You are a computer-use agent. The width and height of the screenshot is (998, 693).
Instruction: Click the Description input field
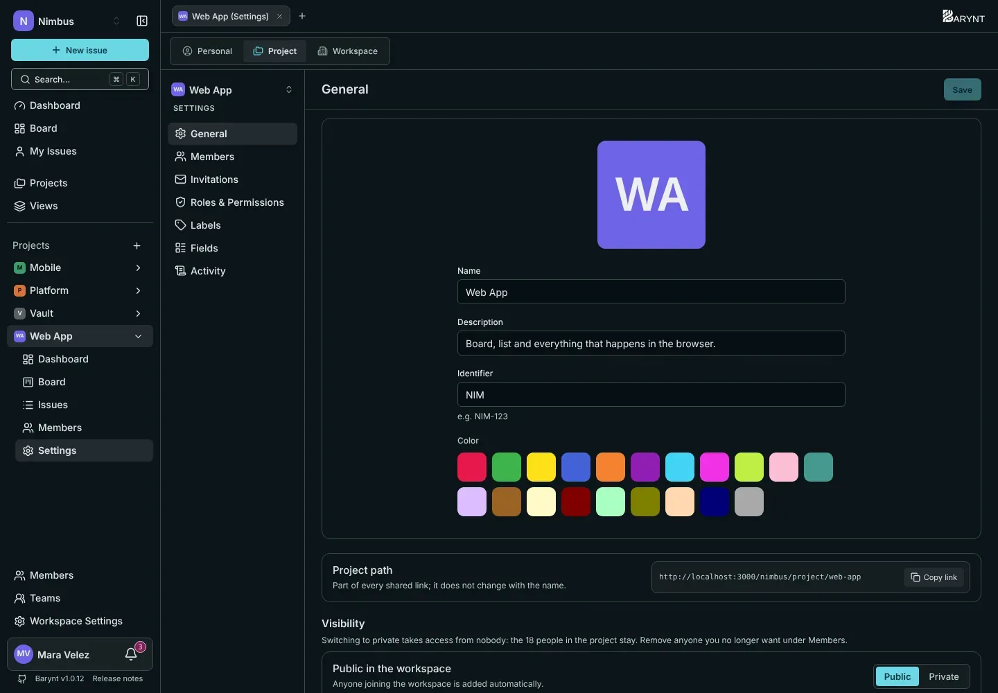coord(651,343)
